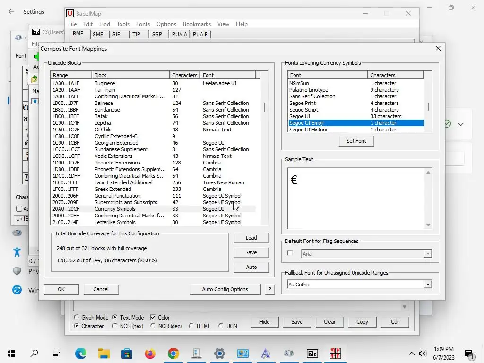Open Gaming icon in Settings sidebar
This screenshot has height=363, width=484.
point(17,233)
